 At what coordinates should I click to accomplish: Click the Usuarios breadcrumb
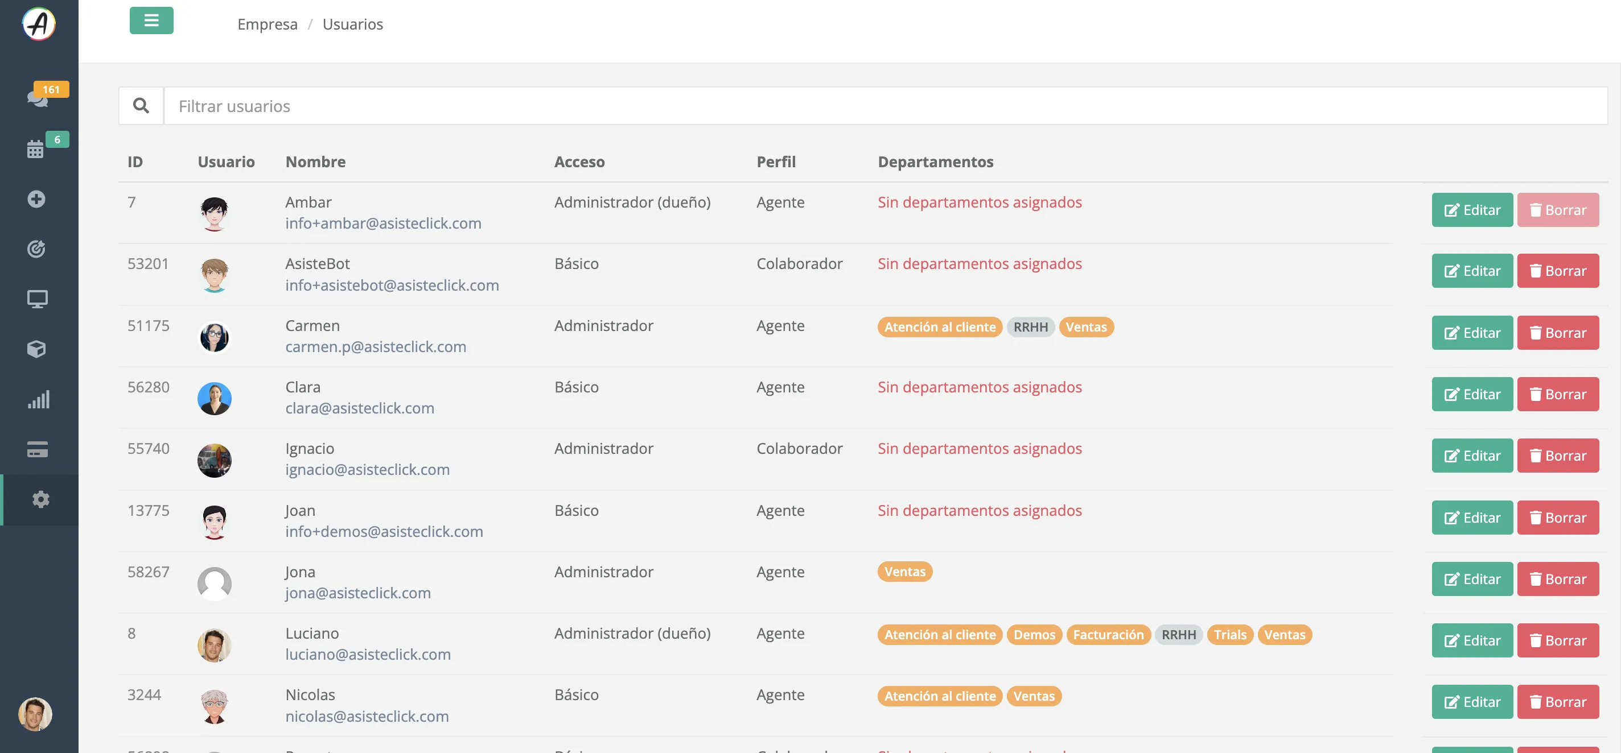[352, 24]
